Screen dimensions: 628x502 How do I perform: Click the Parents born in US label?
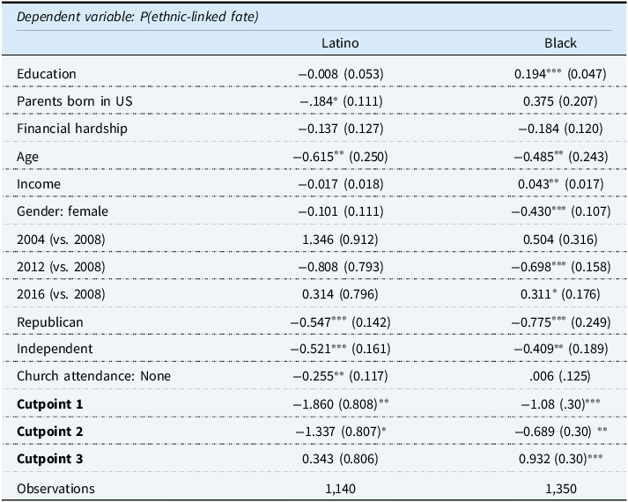[x=75, y=101]
